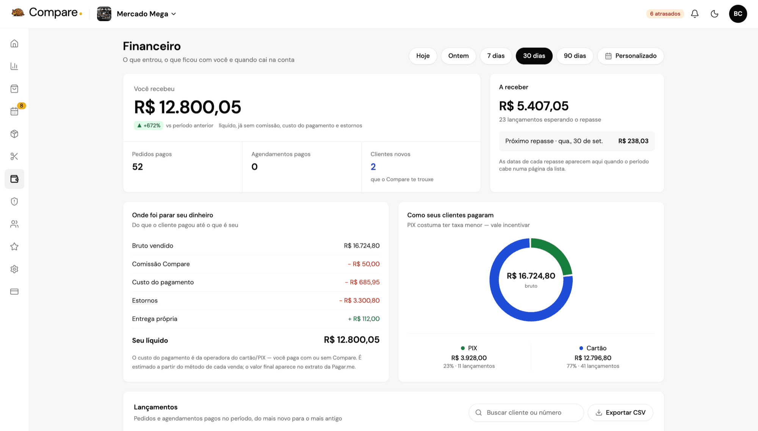
Task: Select the 90 dias period filter
Action: pyautogui.click(x=575, y=56)
